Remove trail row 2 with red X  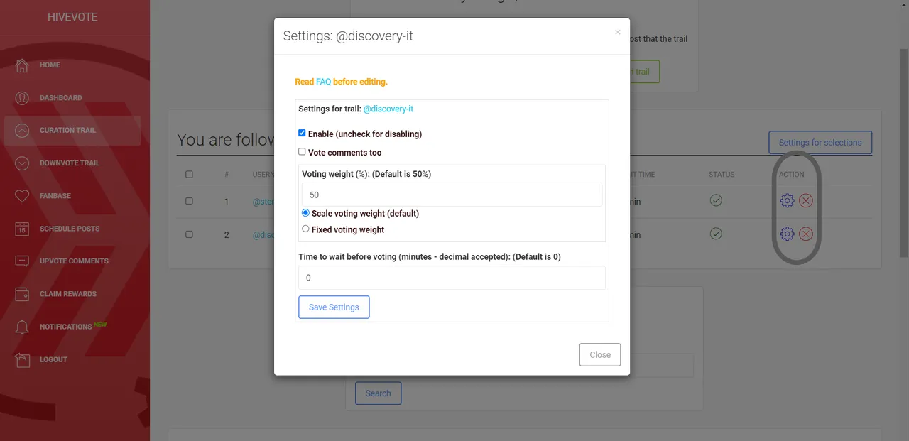(x=805, y=234)
